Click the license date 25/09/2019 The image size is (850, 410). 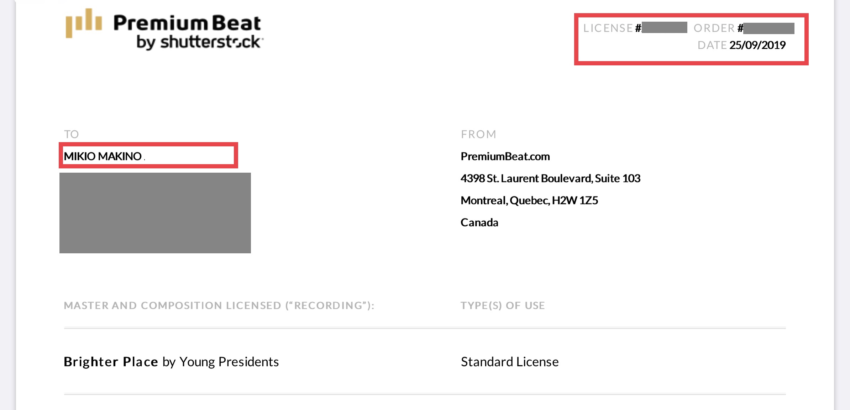click(757, 45)
